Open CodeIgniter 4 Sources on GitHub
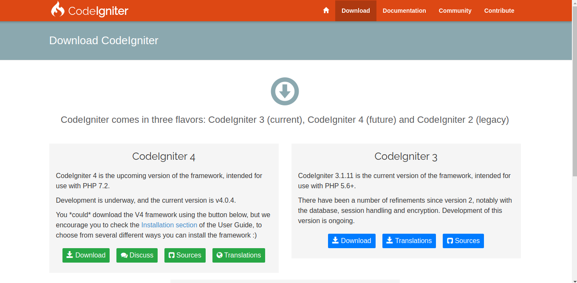 click(185, 255)
